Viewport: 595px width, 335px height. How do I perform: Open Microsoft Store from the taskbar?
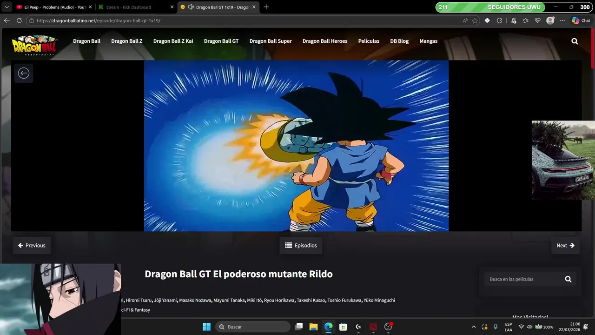344,327
